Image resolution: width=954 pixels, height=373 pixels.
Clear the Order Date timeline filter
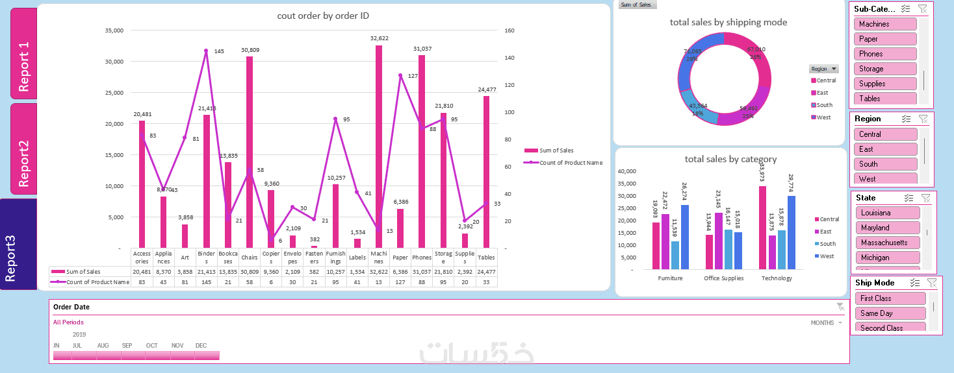pos(840,306)
